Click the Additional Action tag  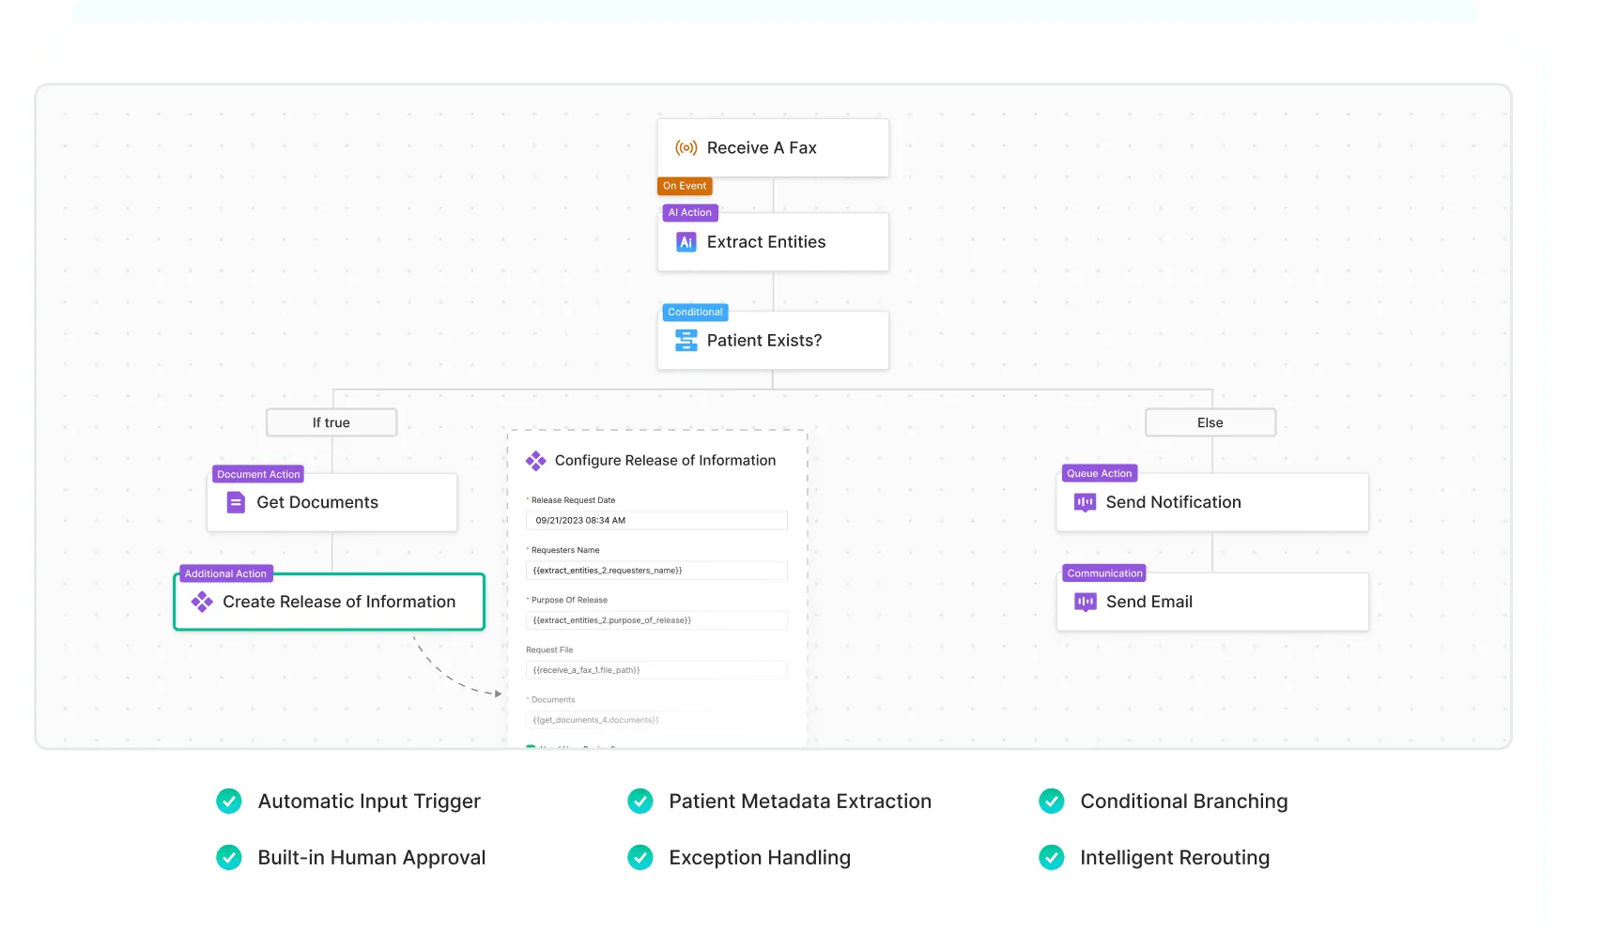225,573
